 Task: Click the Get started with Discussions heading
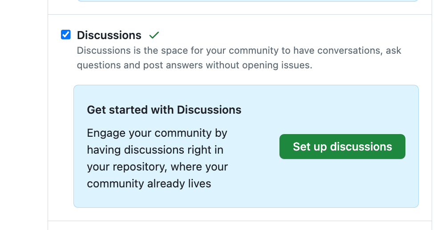pyautogui.click(x=164, y=110)
